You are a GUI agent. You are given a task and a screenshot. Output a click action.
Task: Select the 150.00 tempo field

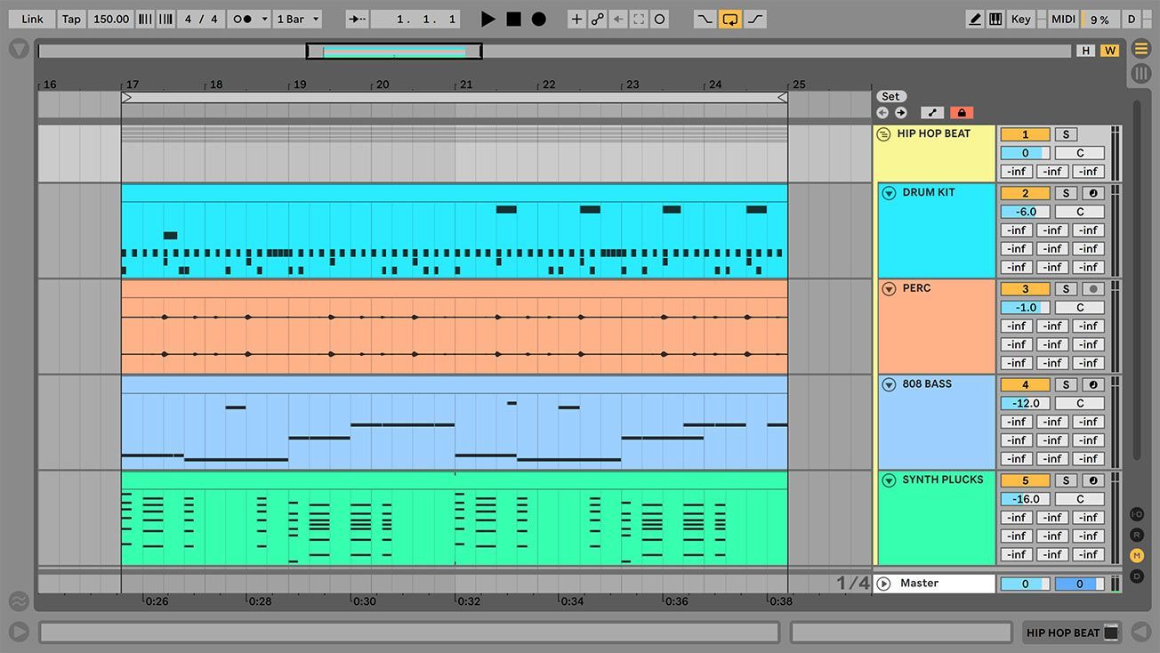pos(111,19)
